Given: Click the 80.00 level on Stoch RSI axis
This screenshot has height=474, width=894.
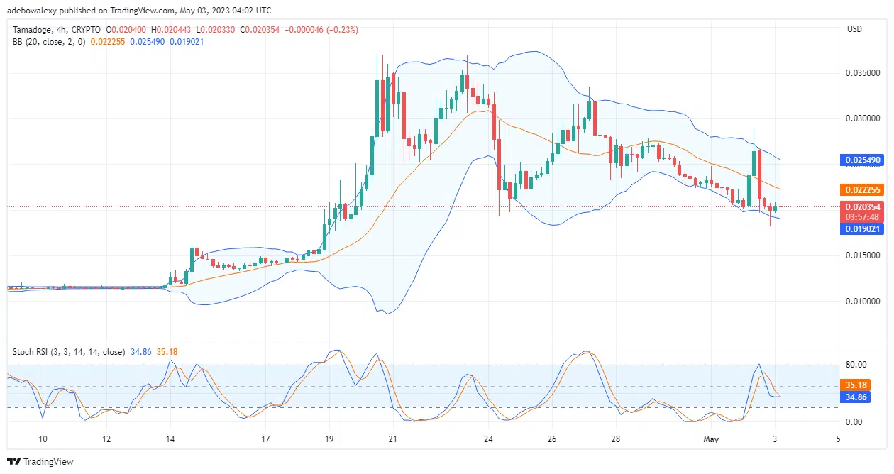Looking at the screenshot, I should (857, 365).
